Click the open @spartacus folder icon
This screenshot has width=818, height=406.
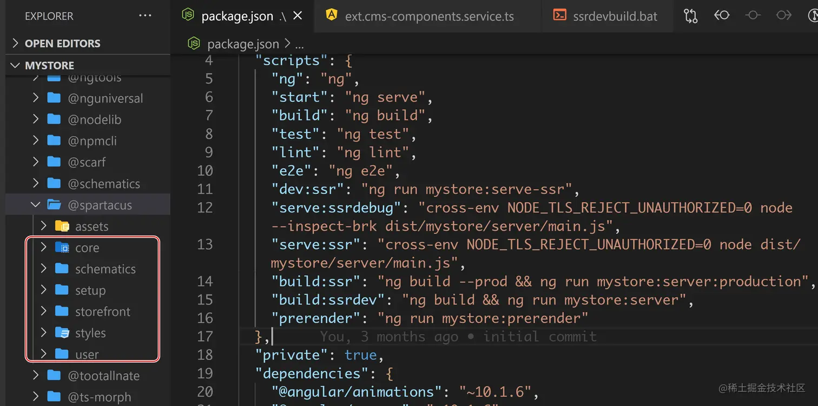54,205
